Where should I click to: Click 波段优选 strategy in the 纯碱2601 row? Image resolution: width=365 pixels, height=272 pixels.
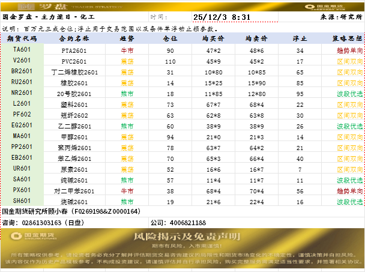349,180
